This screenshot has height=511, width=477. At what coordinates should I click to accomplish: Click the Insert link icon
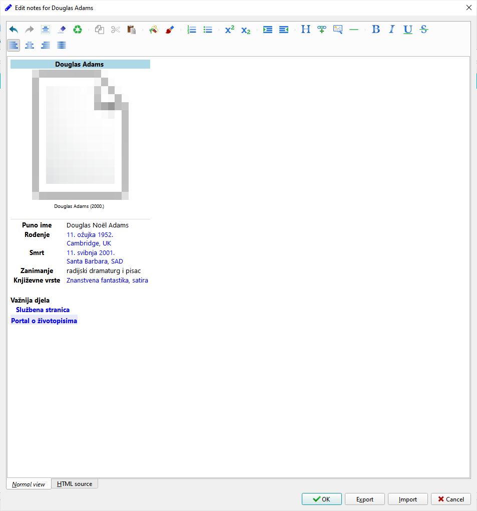[x=322, y=30]
